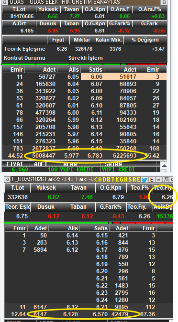Viewport: 178px width, 322px height.
Task: Click the O.A.Kpn column header
Action: coord(95,10)
